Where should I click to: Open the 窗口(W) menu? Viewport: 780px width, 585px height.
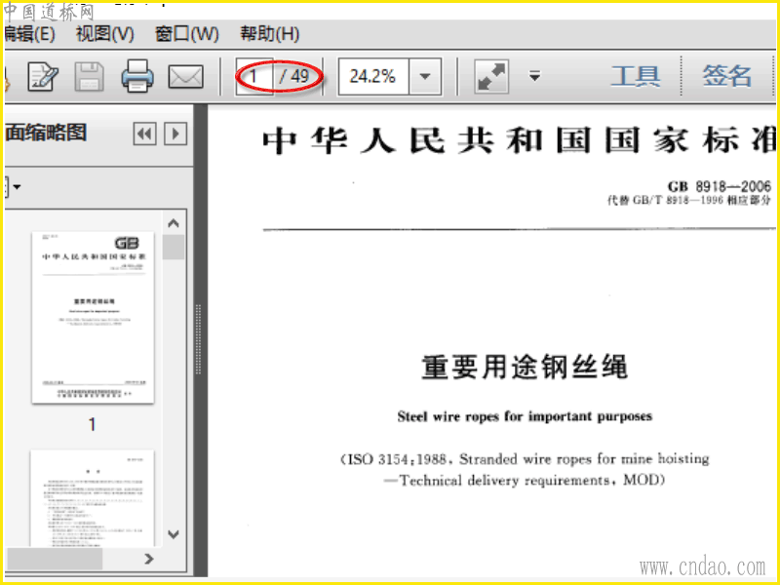(x=186, y=34)
